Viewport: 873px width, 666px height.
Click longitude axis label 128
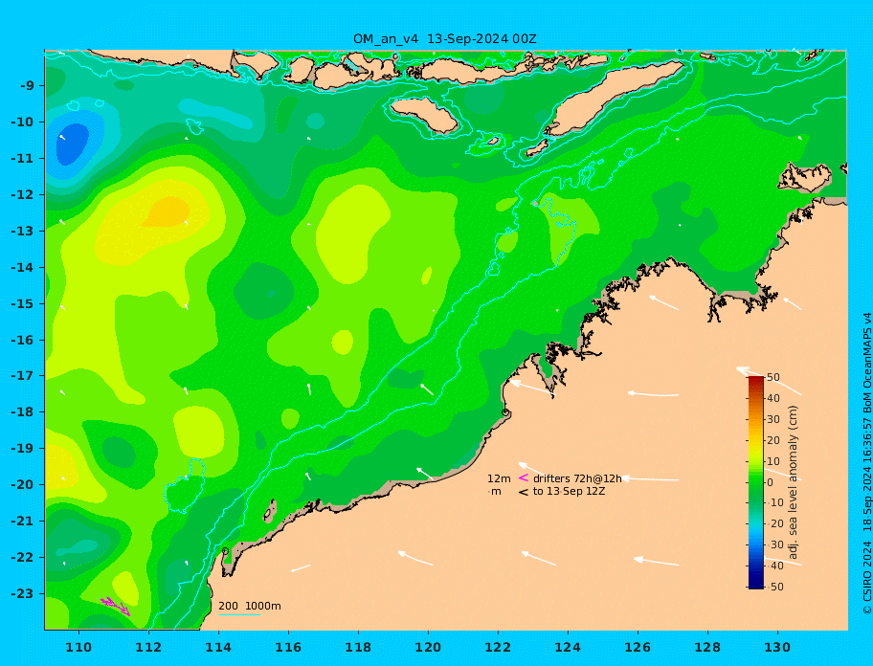point(707,647)
